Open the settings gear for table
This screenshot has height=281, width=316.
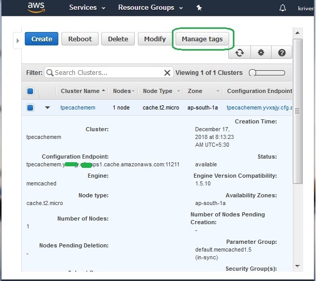261,52
